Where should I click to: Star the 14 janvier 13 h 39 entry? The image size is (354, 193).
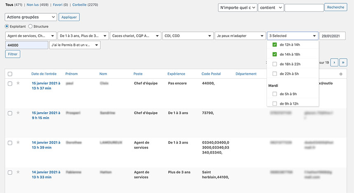pos(18,143)
